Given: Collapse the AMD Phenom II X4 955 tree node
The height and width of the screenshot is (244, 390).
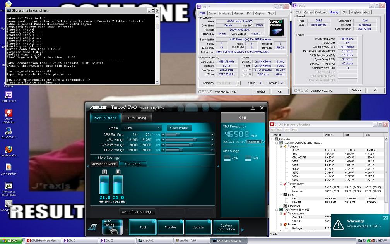Looking at the screenshot, I should [277, 210].
